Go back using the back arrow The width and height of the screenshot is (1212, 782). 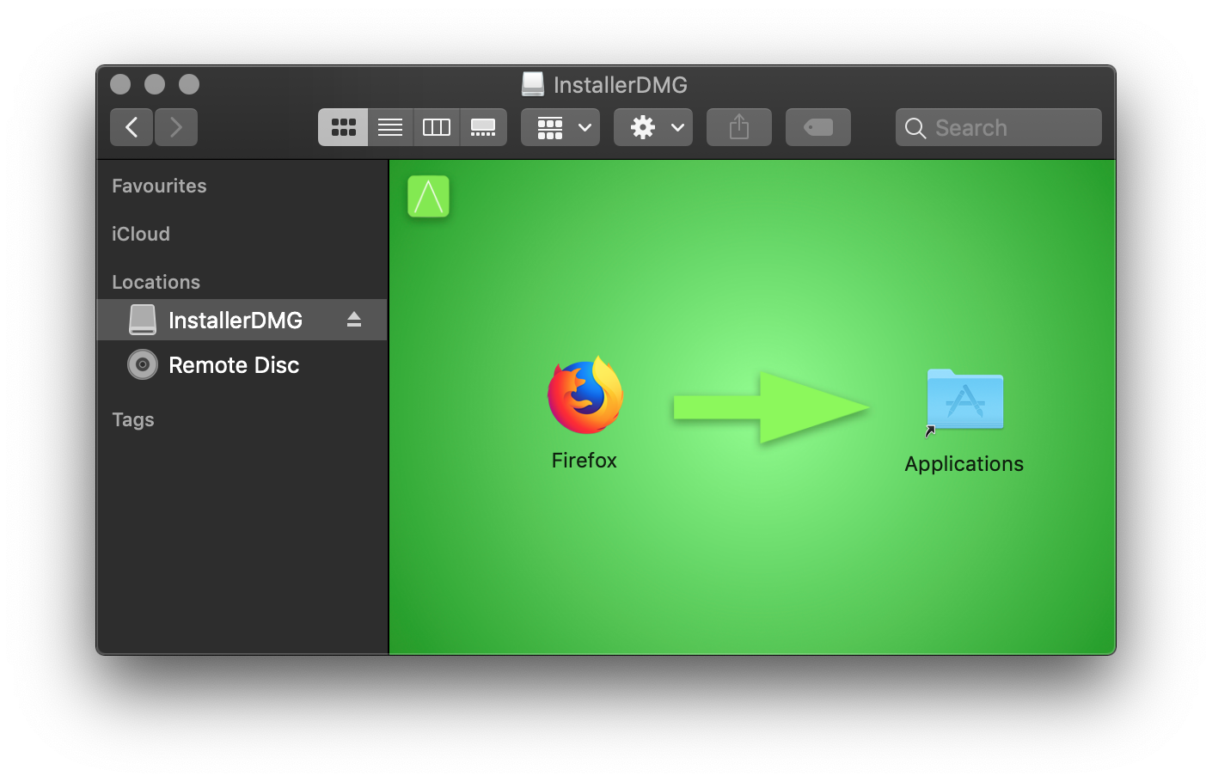(132, 127)
